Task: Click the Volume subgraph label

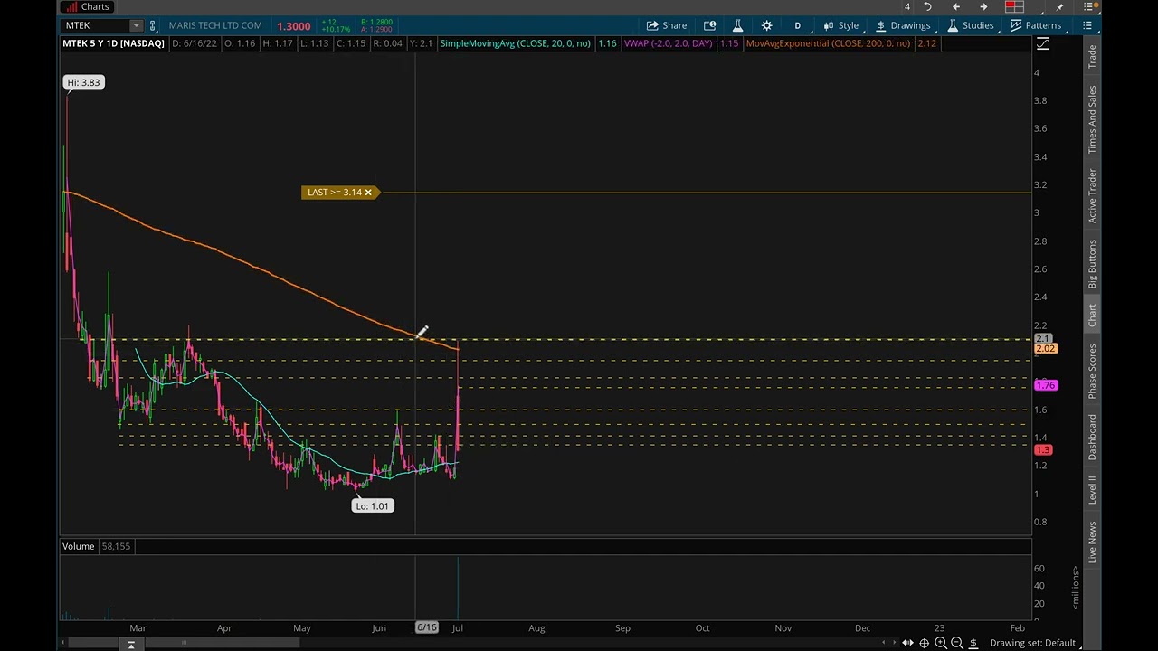Action: (78, 546)
